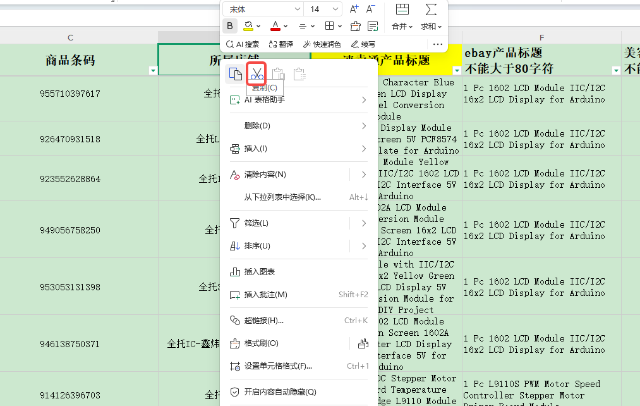Select 清除内容(N) menu item

(x=286, y=175)
